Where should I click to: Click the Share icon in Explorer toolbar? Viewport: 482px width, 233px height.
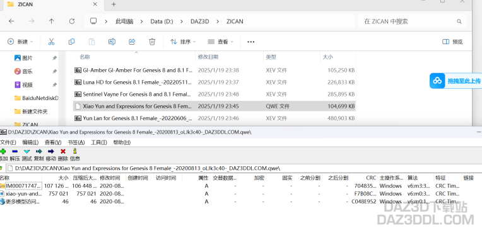(x=132, y=42)
